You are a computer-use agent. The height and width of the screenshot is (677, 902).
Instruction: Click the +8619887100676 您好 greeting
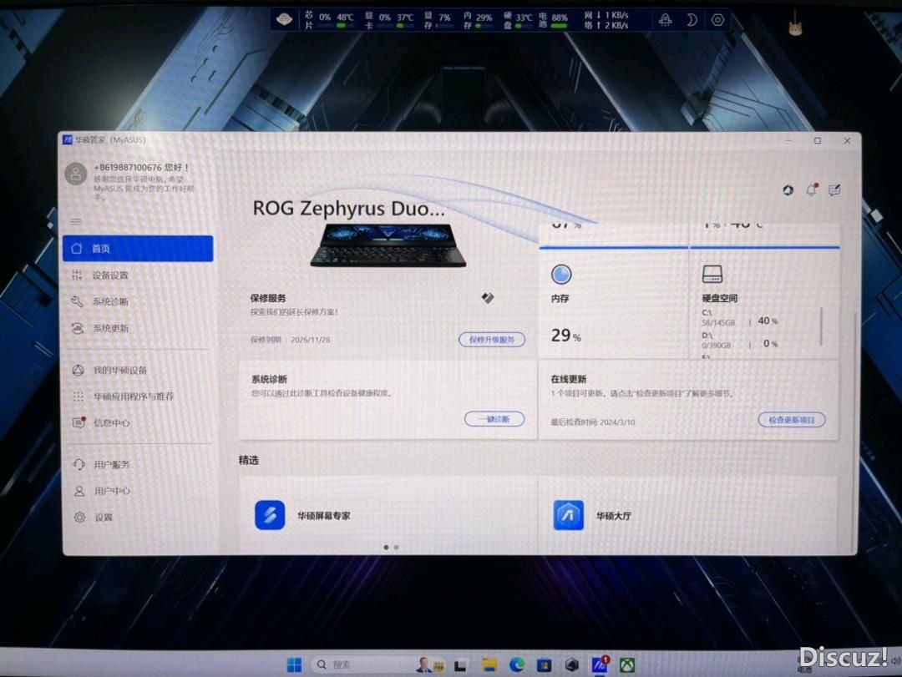pyautogui.click(x=141, y=168)
